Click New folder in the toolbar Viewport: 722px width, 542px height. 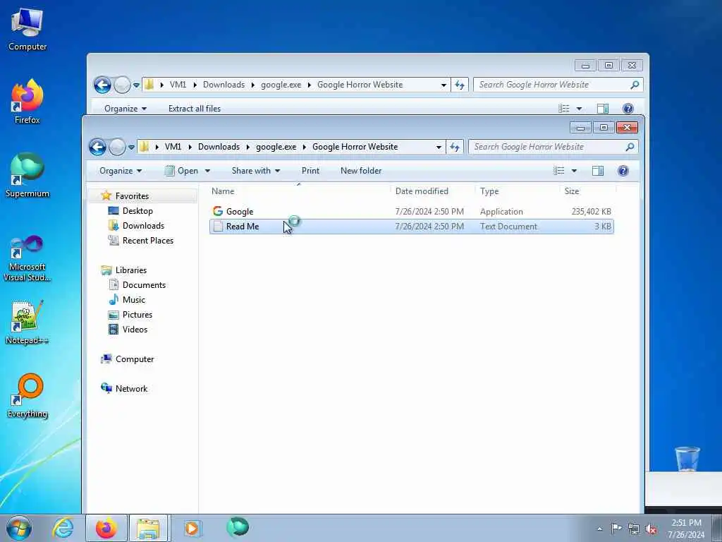361,171
